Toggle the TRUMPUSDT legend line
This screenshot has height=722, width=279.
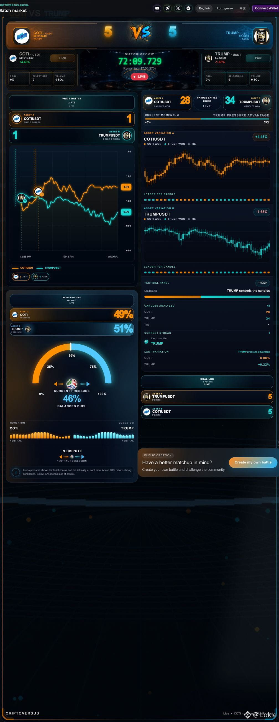pyautogui.click(x=49, y=268)
